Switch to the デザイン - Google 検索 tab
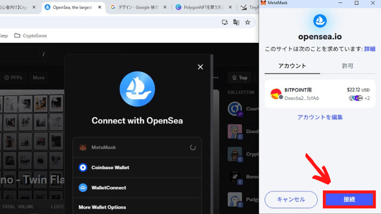This screenshot has width=381, height=214. (x=139, y=7)
